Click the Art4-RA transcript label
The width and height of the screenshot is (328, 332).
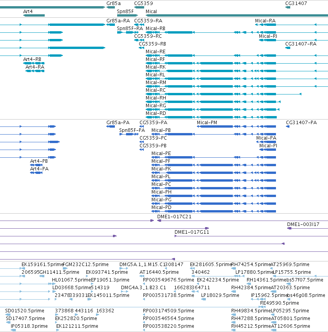[35, 67]
